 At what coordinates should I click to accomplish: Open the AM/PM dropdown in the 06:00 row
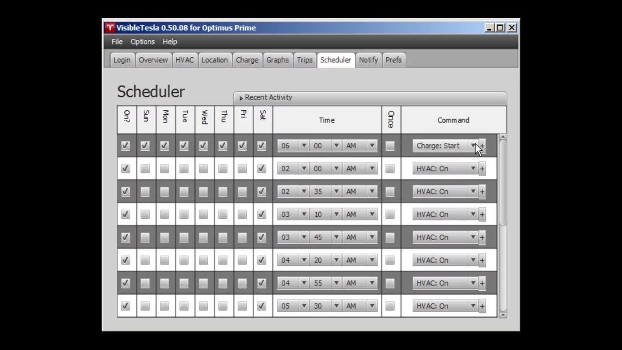pos(360,146)
